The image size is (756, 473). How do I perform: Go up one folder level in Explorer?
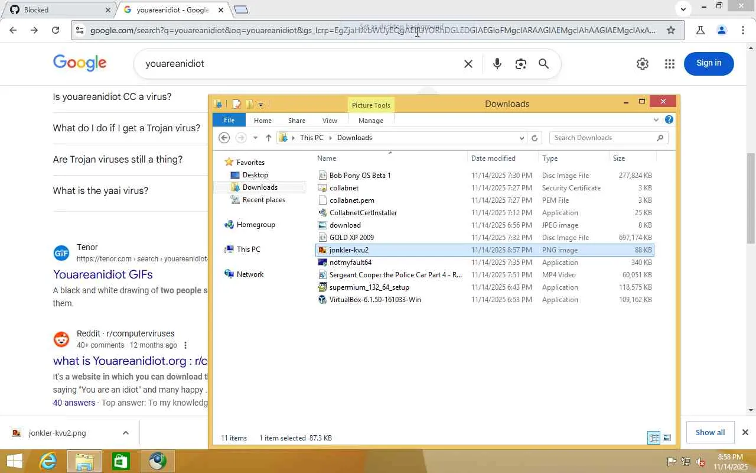pyautogui.click(x=268, y=138)
